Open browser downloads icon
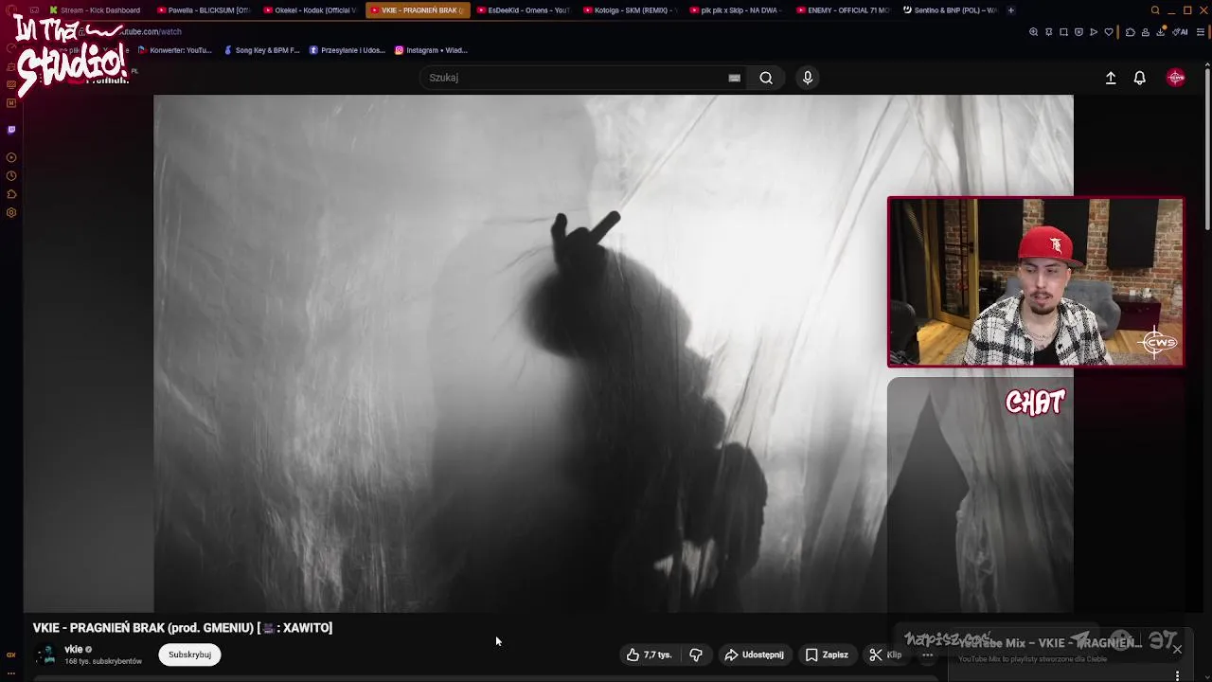Image resolution: width=1212 pixels, height=682 pixels. 1161,32
